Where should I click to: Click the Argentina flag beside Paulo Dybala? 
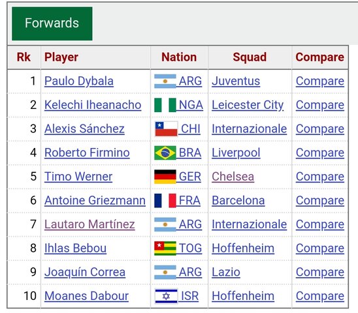(165, 81)
